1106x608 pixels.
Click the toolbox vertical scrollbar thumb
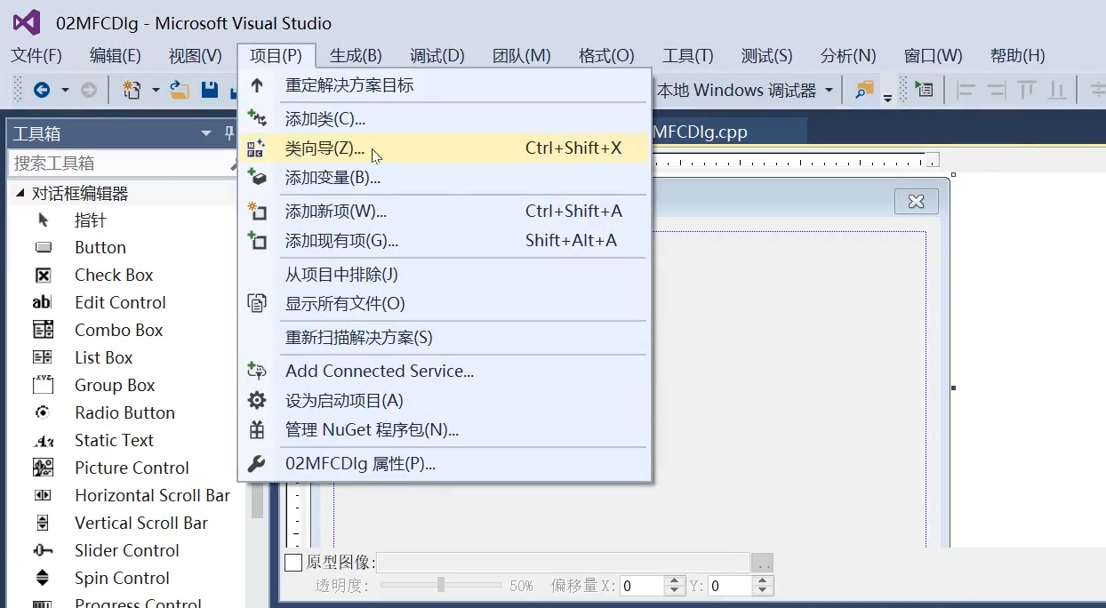(x=257, y=500)
